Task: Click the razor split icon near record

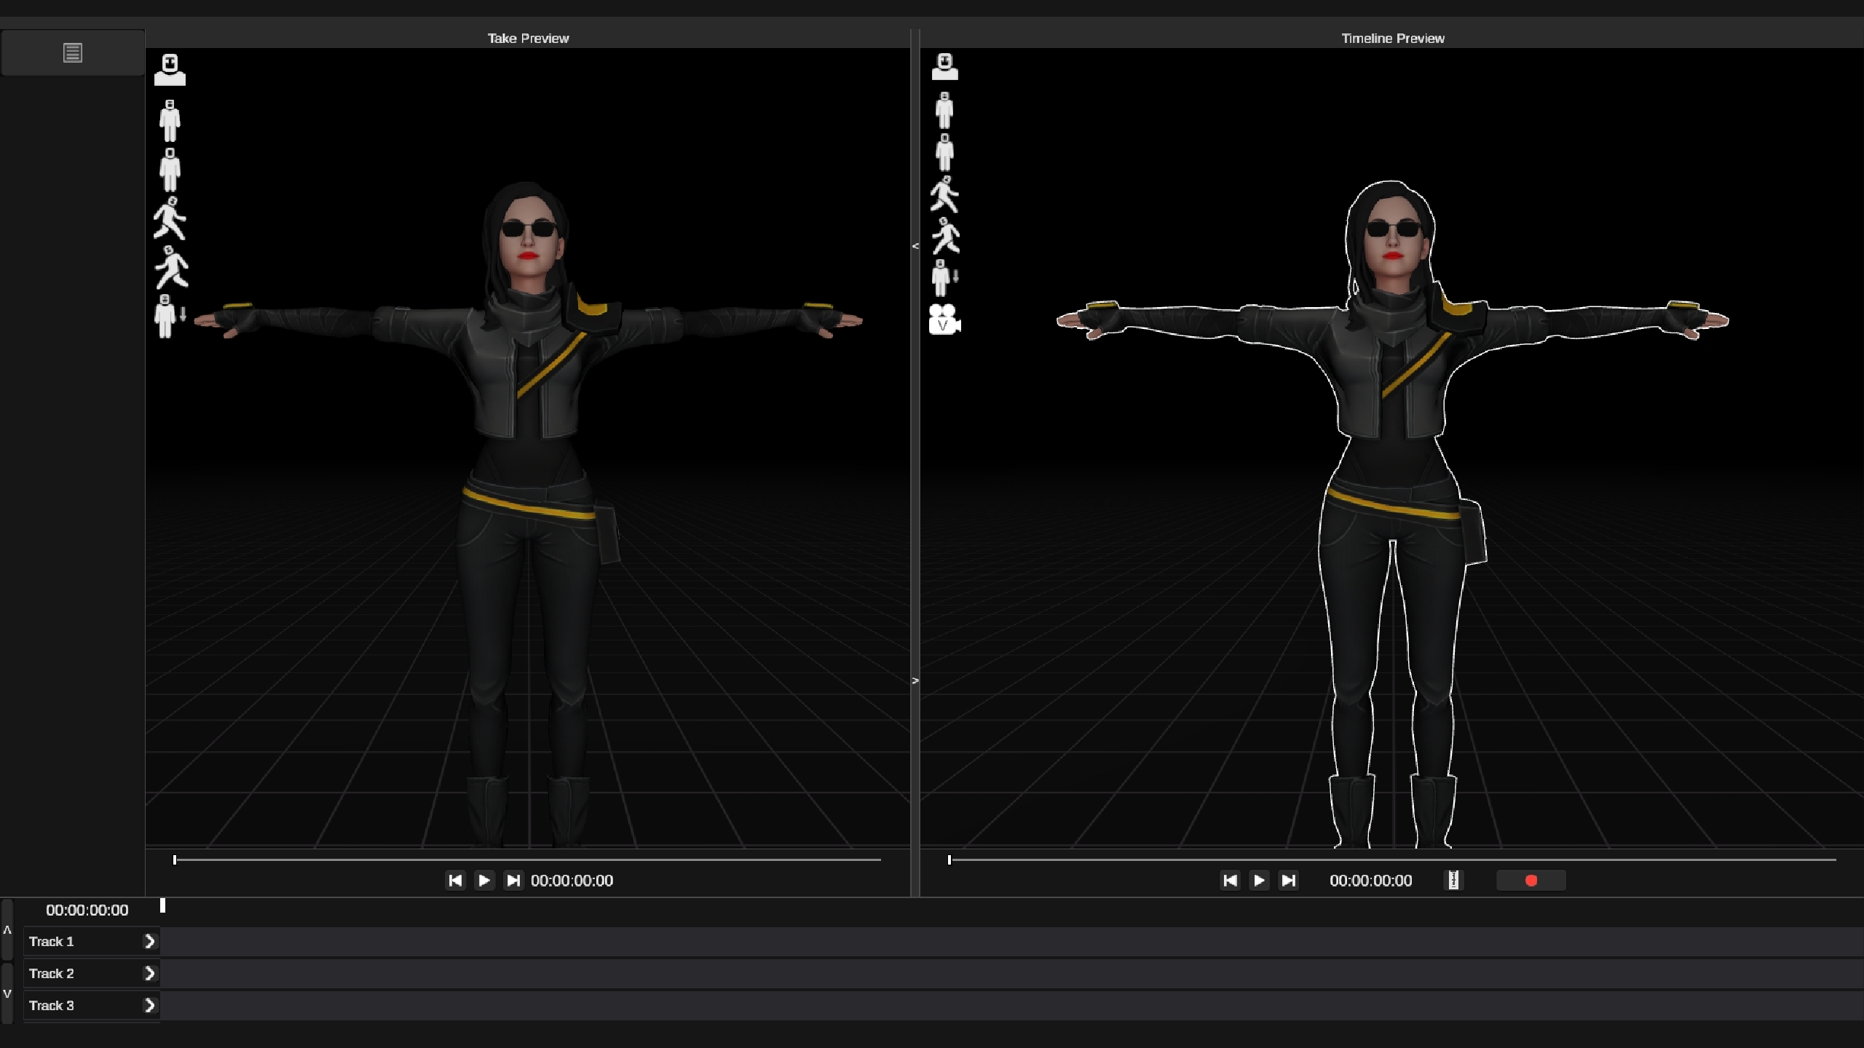Action: pyautogui.click(x=1453, y=881)
